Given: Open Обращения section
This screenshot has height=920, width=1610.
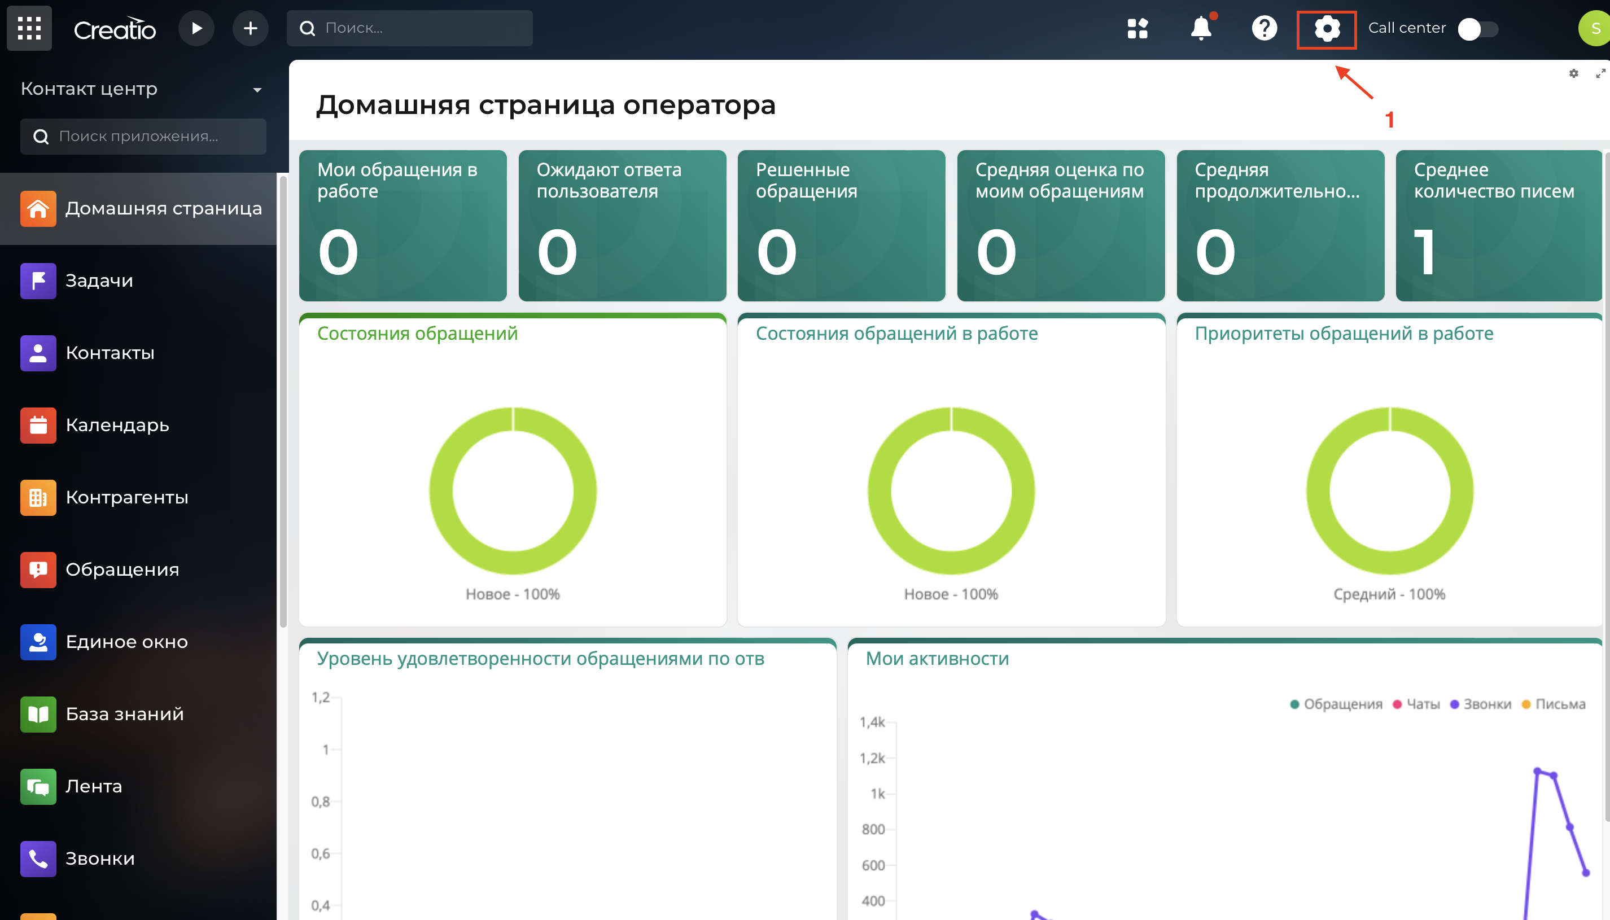Looking at the screenshot, I should [x=138, y=570].
